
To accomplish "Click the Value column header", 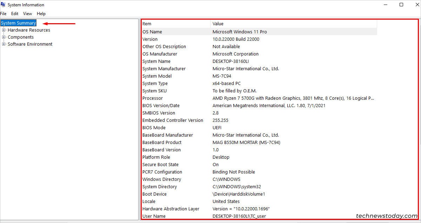I will 294,24.
